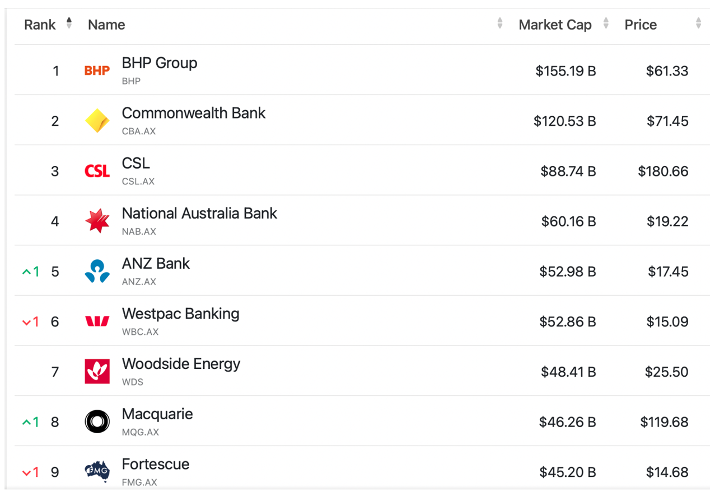Open the Macquarie company link
This screenshot has height=493, width=710.
157,414
